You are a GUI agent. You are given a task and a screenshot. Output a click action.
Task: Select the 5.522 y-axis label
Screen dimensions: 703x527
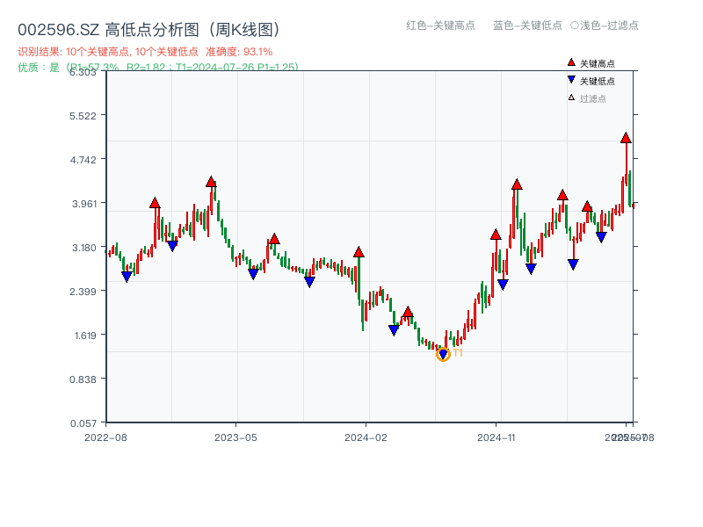[83, 116]
